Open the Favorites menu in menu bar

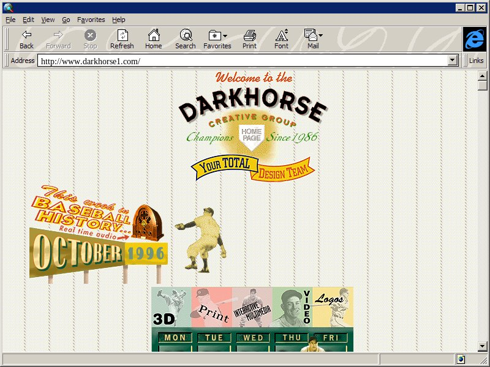(x=91, y=20)
